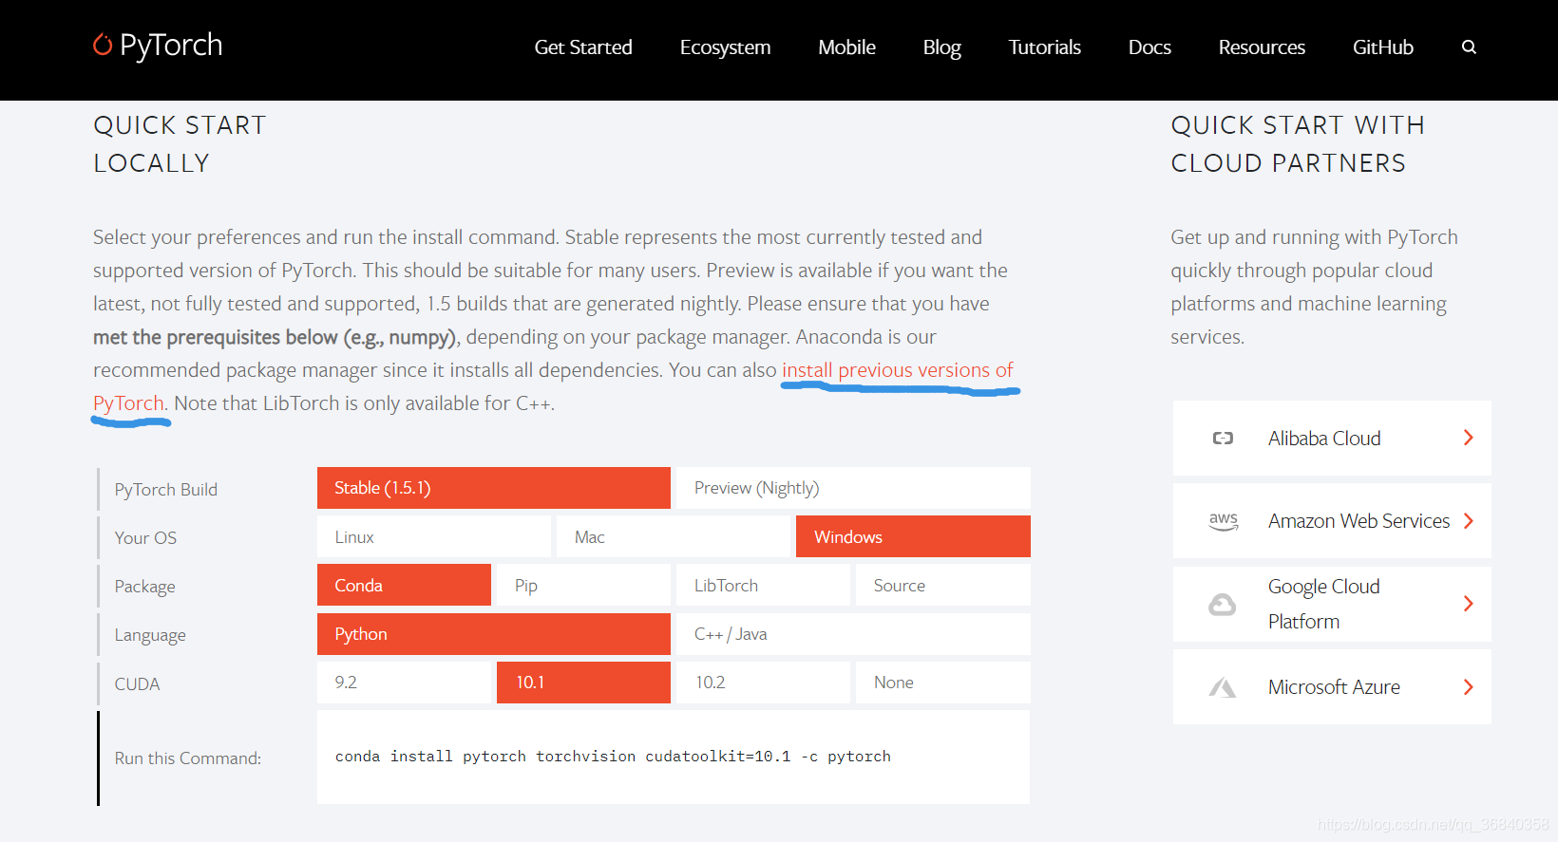Image resolution: width=1558 pixels, height=842 pixels.
Task: Select the Pip package option
Action: click(583, 585)
